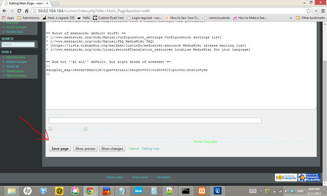Click Show preview button
The image size is (327, 196).
85,149
